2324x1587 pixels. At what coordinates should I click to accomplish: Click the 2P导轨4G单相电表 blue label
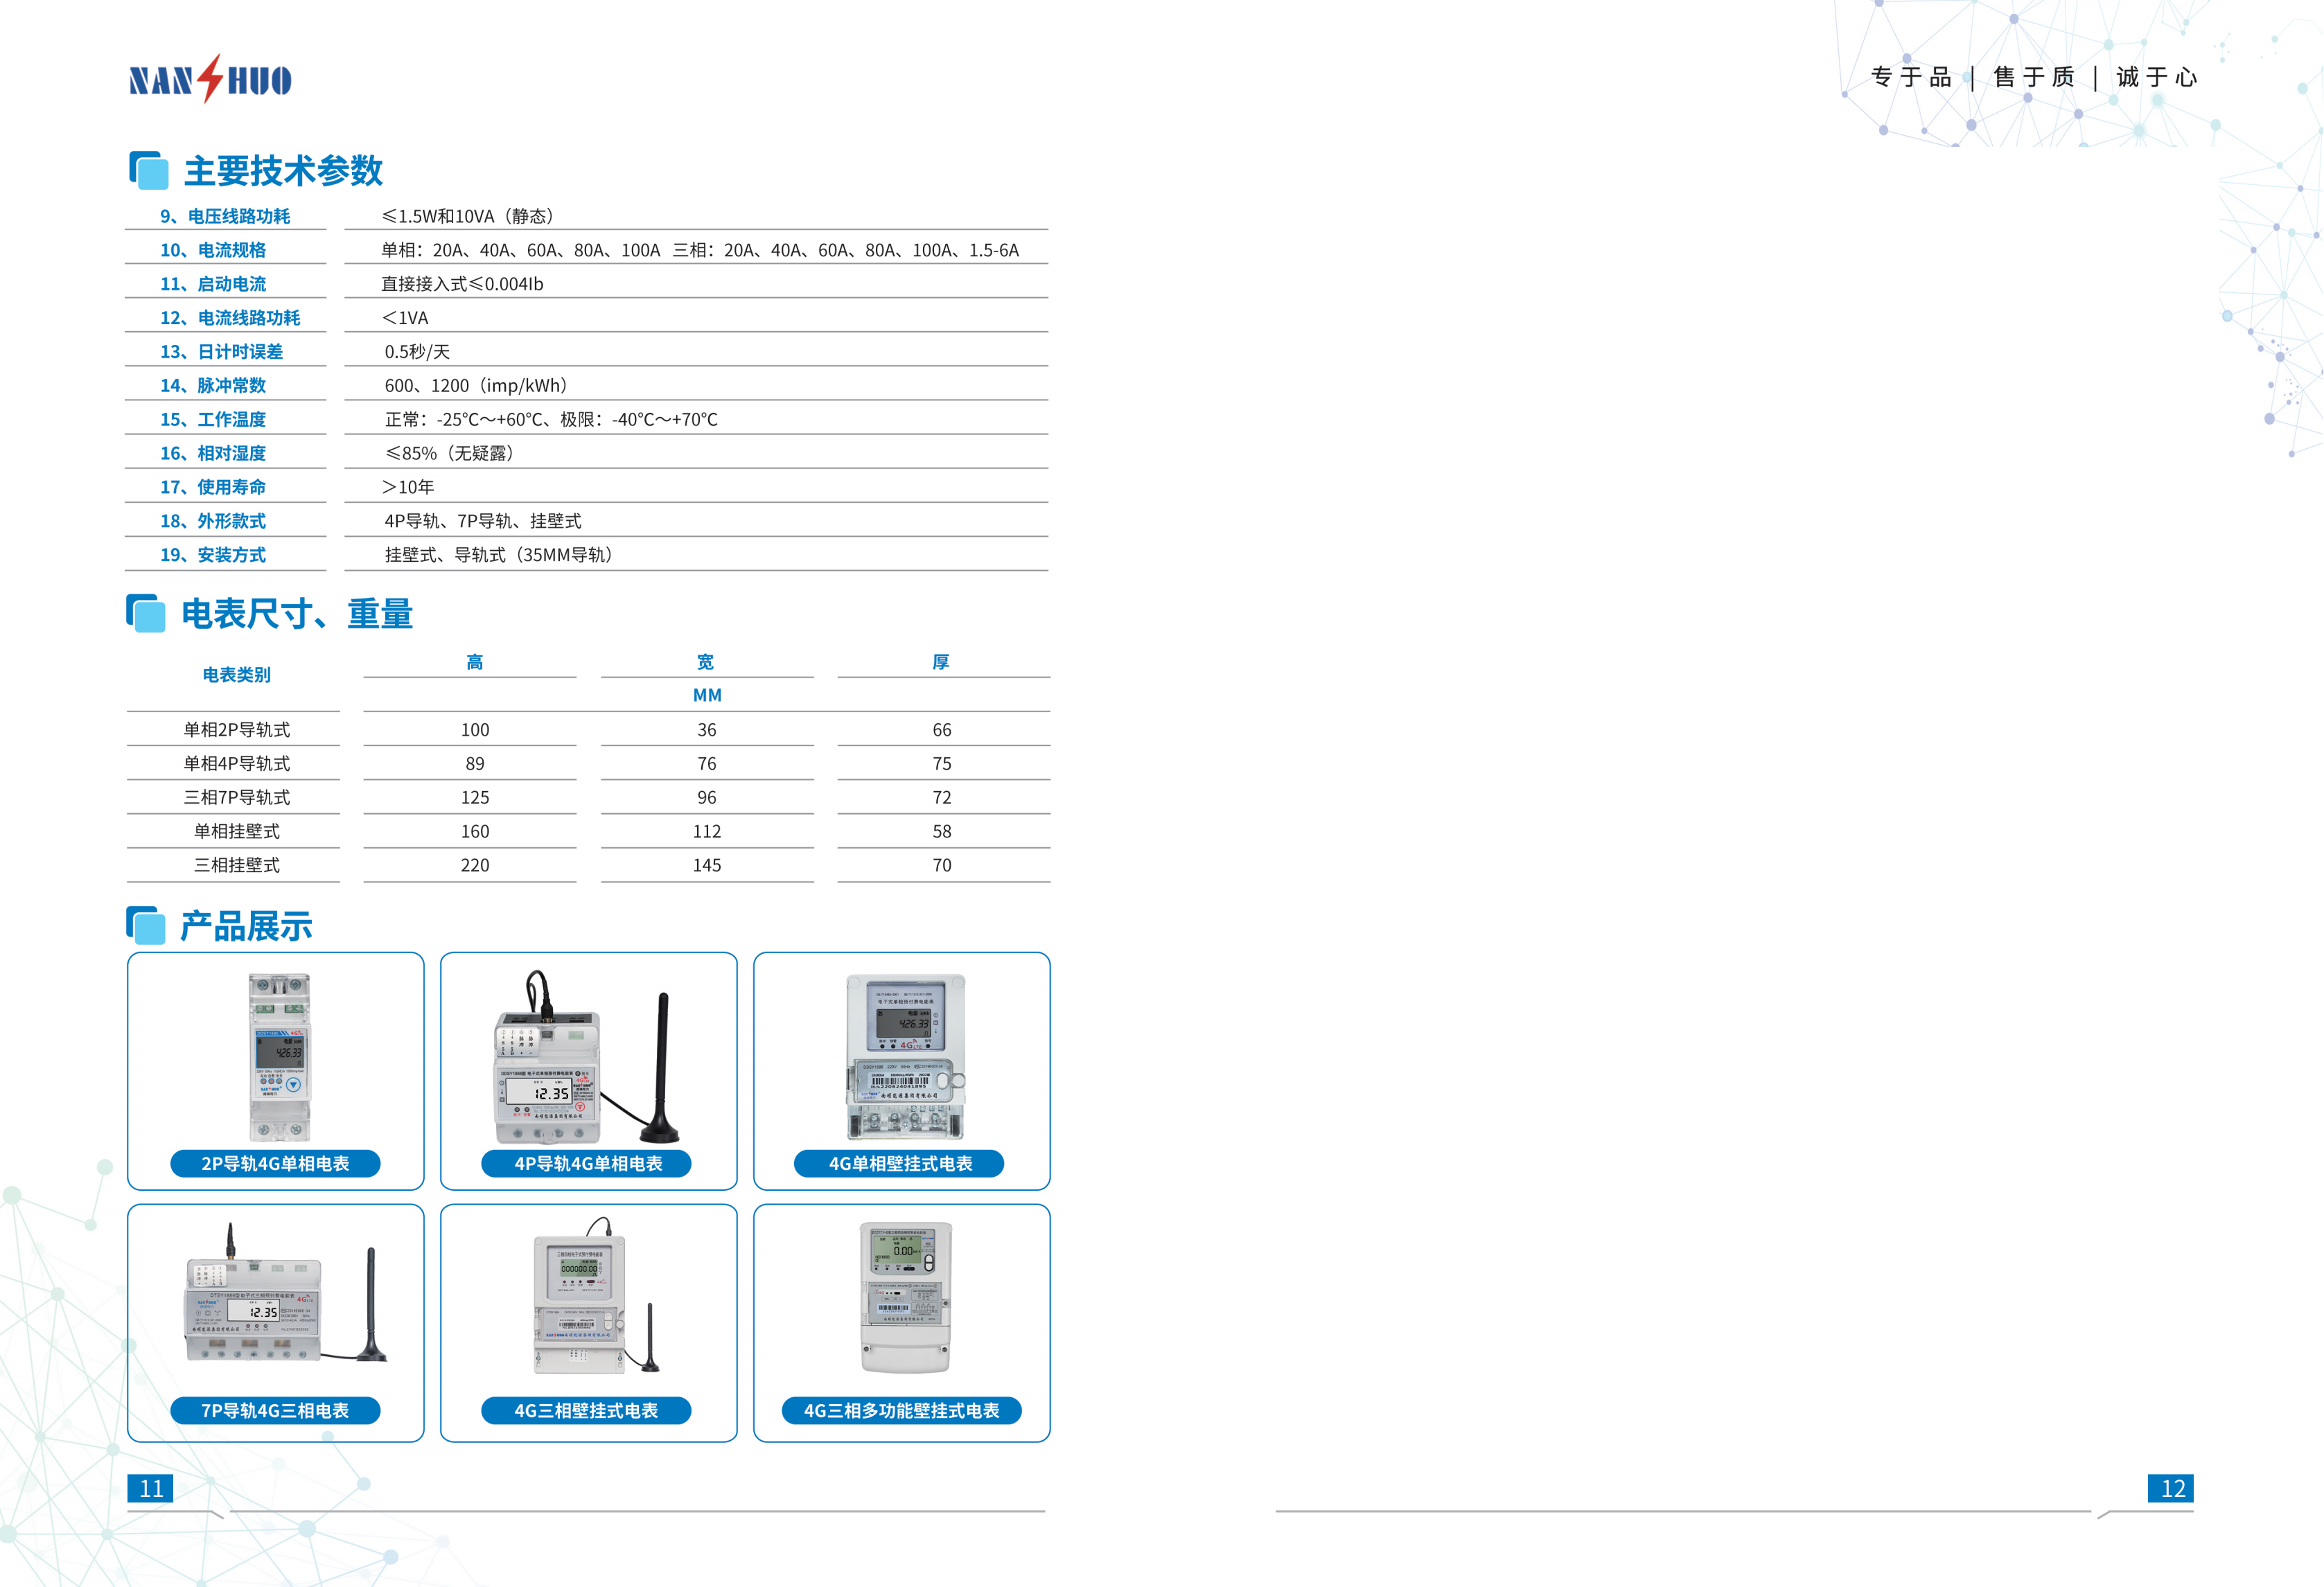coord(275,1163)
